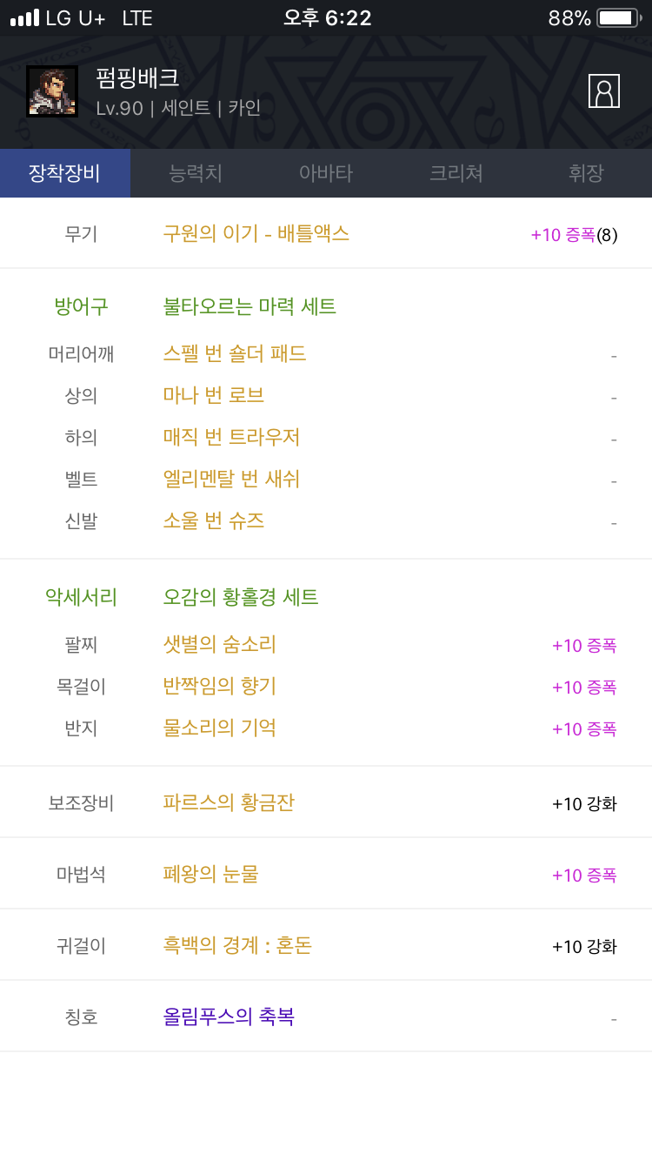Open the 오감의 황홀경 세트 accessory set
The width and height of the screenshot is (652, 1161).
241,597
